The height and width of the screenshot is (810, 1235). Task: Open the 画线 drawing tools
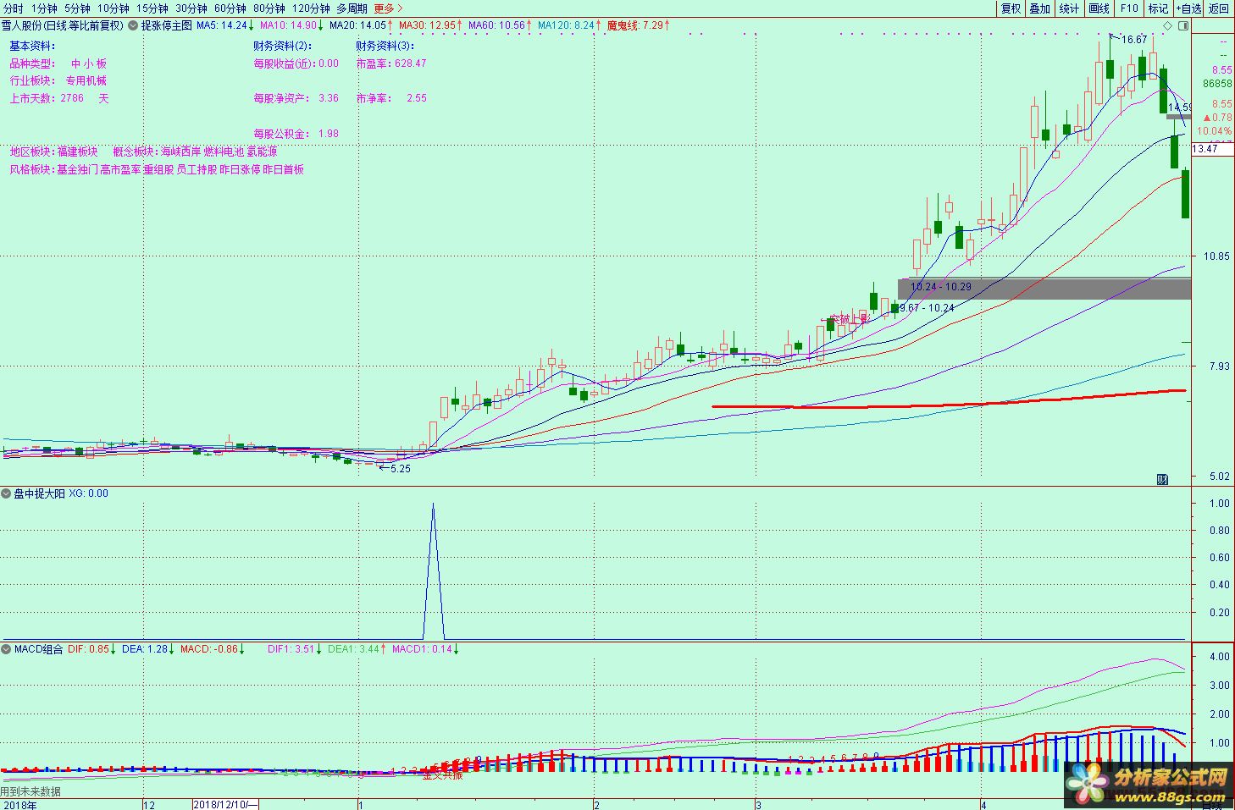click(1099, 8)
